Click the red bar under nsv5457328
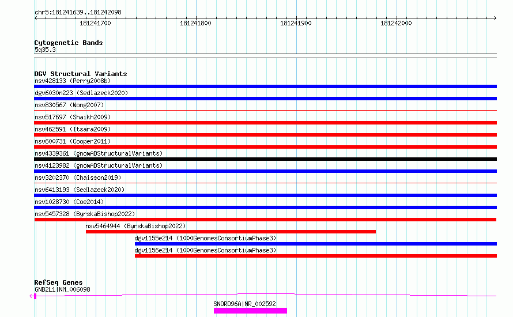 [265, 220]
